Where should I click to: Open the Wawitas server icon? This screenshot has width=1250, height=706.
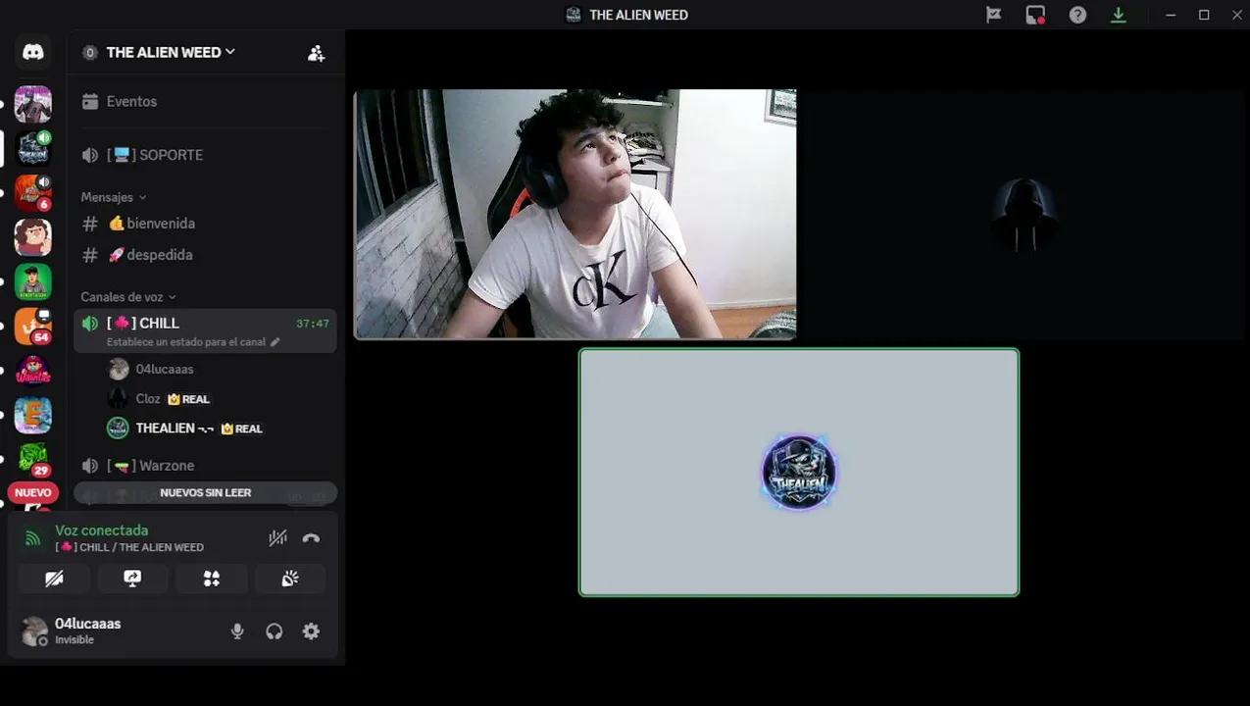(x=32, y=371)
